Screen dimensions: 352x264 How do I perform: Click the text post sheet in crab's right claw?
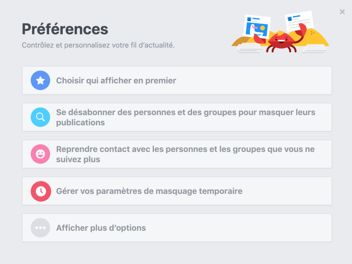click(299, 21)
